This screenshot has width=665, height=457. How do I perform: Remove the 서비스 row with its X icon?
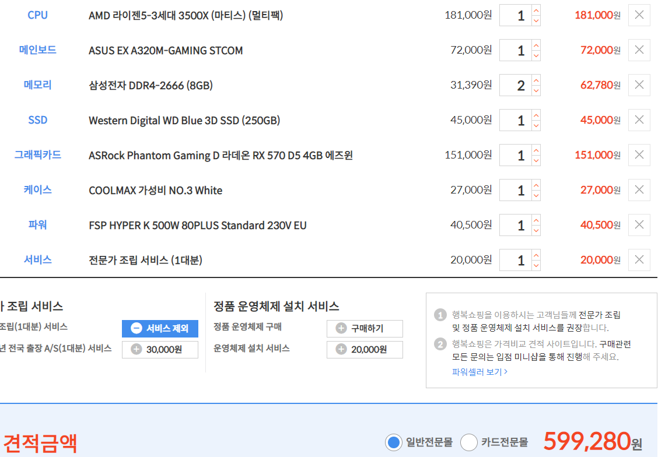639,260
